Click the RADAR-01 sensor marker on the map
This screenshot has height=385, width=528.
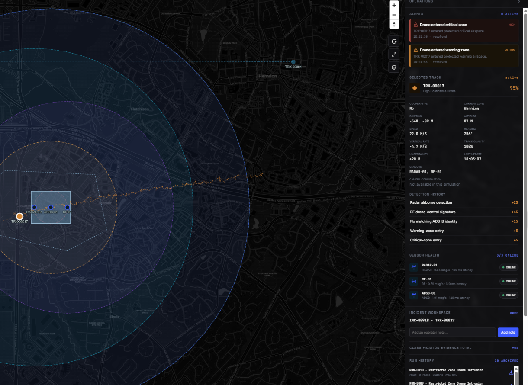point(34,207)
